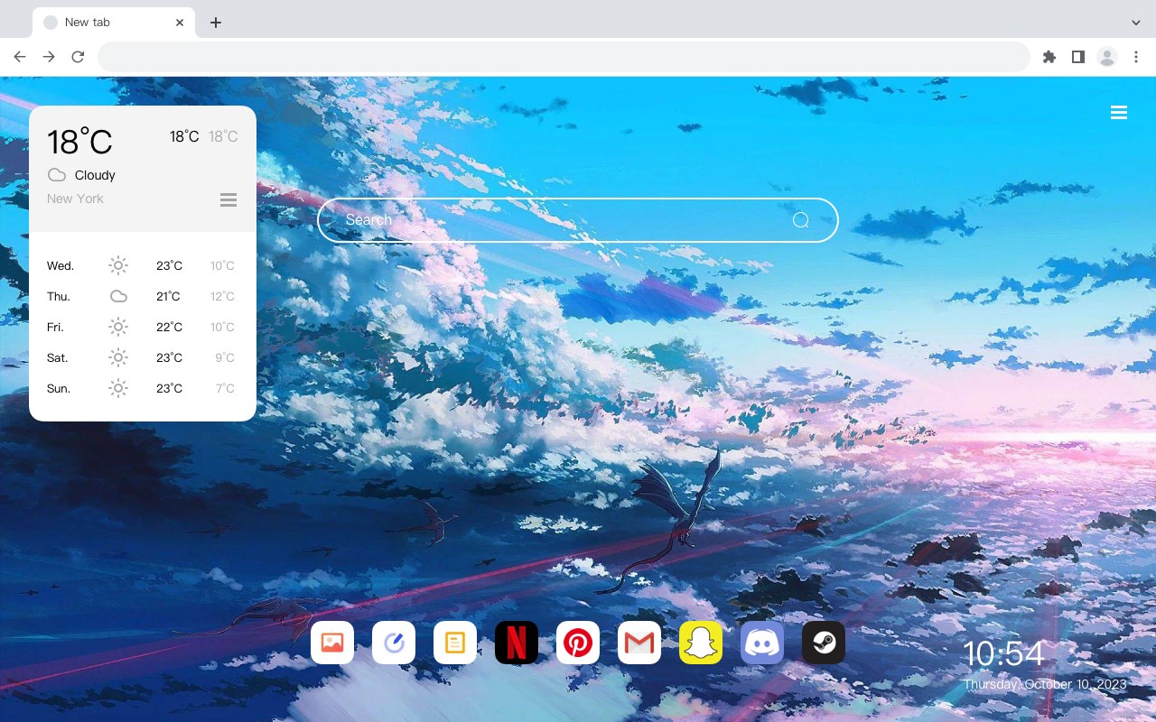
Task: Click the 'Sun.' forecast day label
Action: pos(59,389)
